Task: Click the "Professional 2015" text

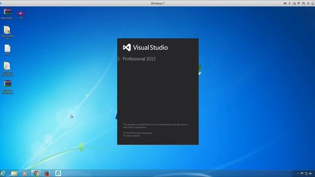Action: point(139,59)
